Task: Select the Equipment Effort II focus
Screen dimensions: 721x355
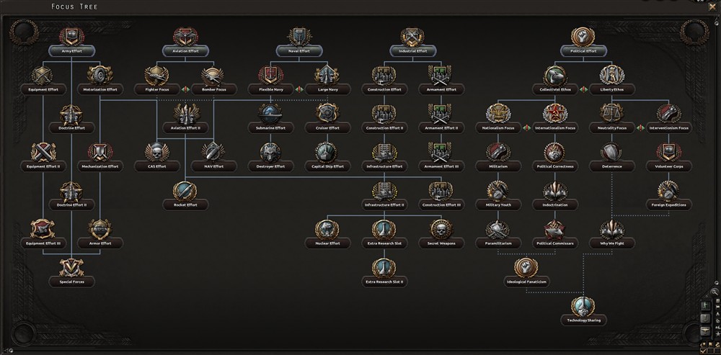Action: (43, 152)
